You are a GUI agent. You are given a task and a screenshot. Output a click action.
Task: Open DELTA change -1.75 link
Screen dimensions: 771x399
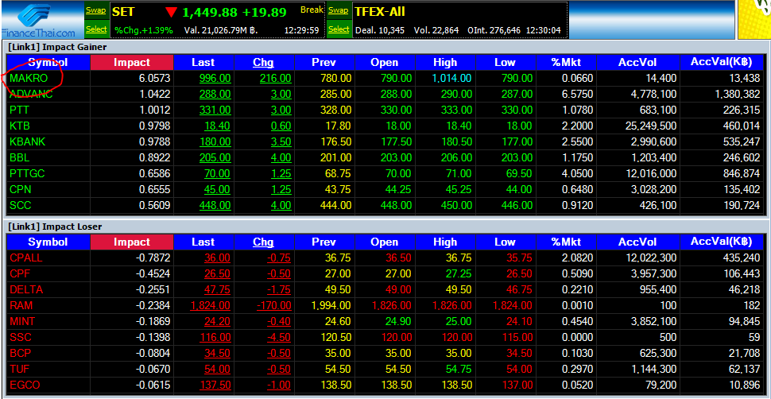[279, 290]
